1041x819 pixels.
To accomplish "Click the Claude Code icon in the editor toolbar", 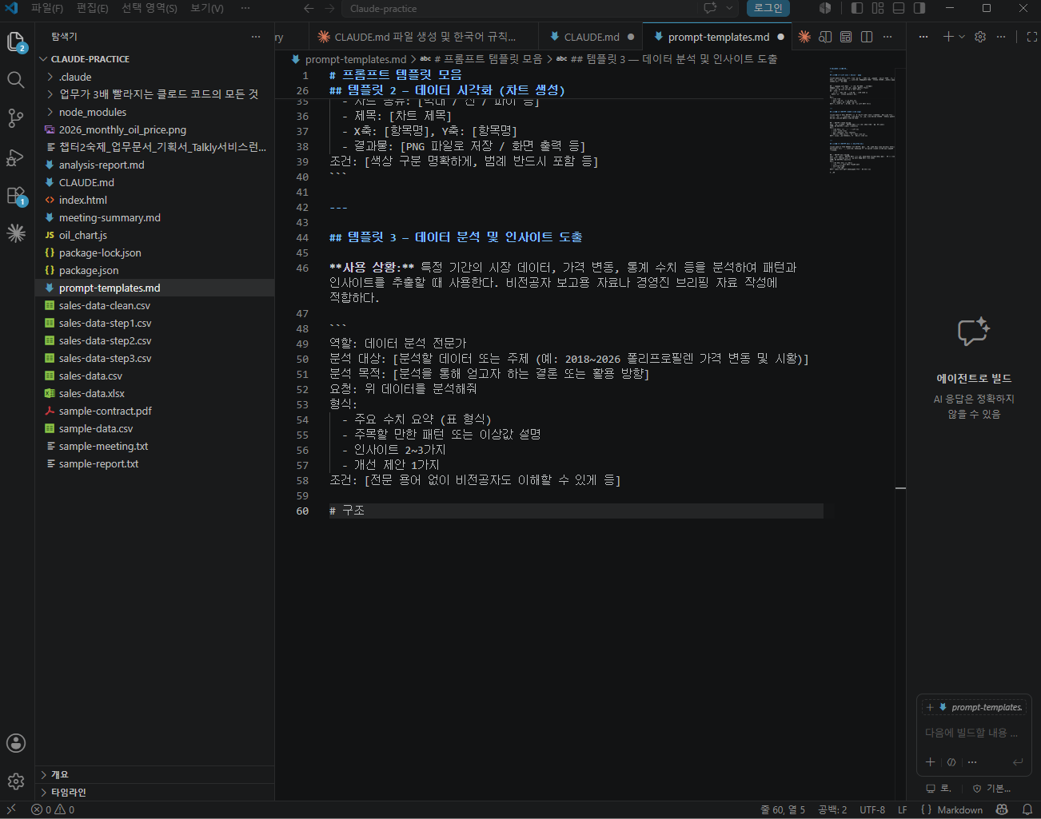I will coord(804,37).
